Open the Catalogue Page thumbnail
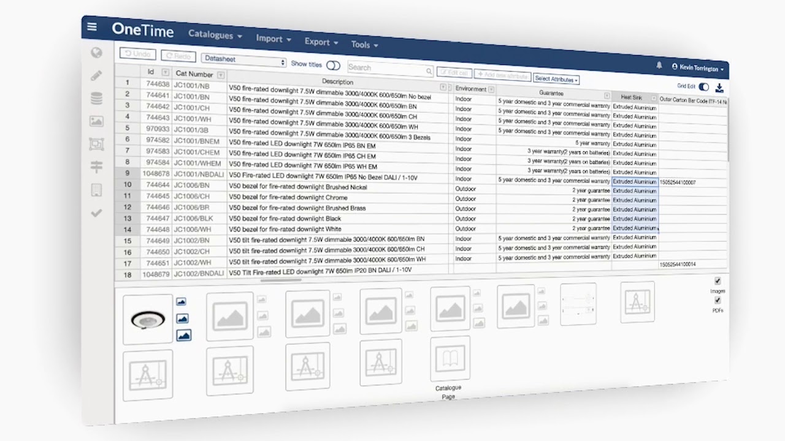This screenshot has width=785, height=441. (450, 359)
